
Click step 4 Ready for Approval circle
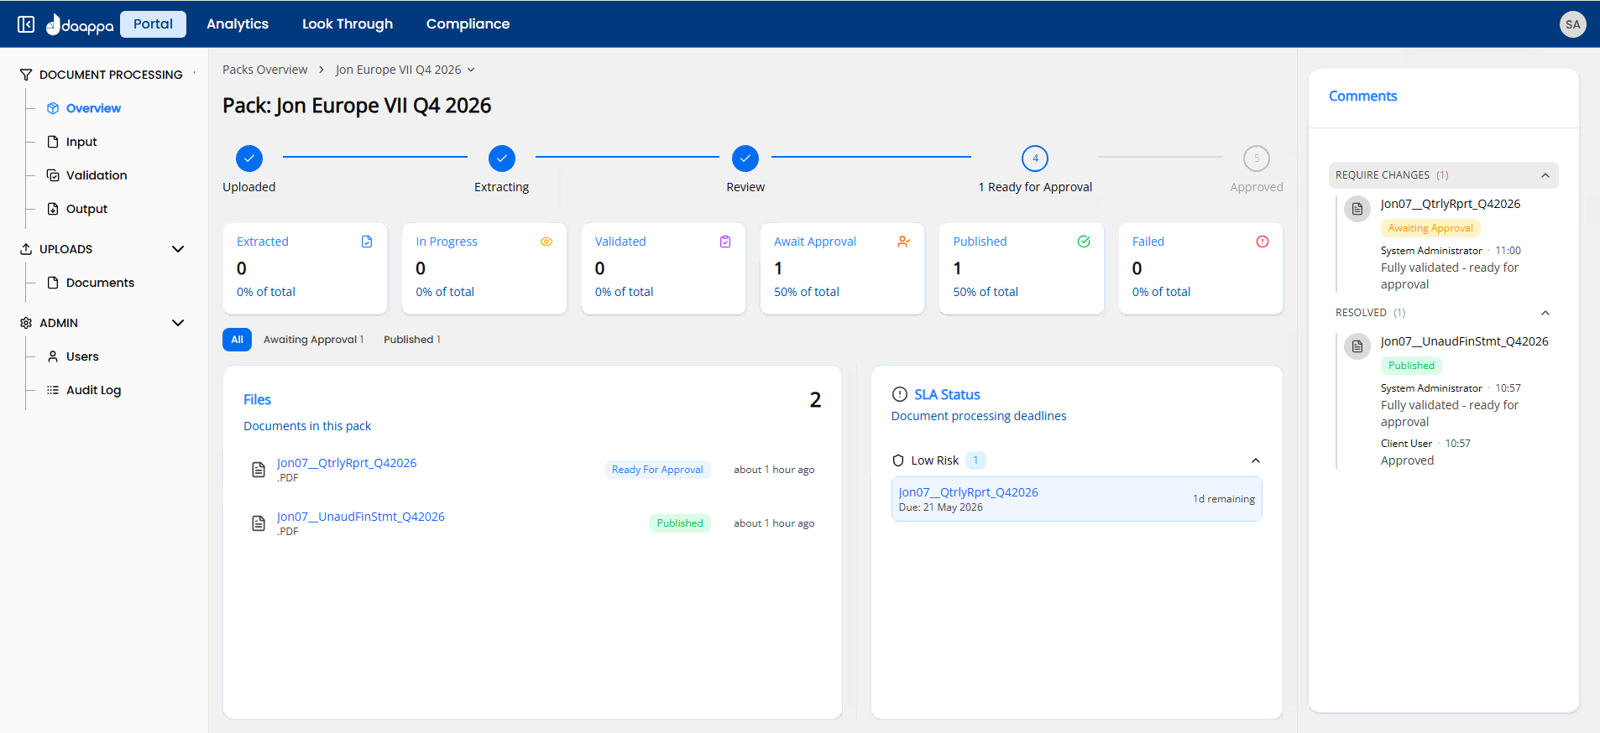coord(1035,159)
